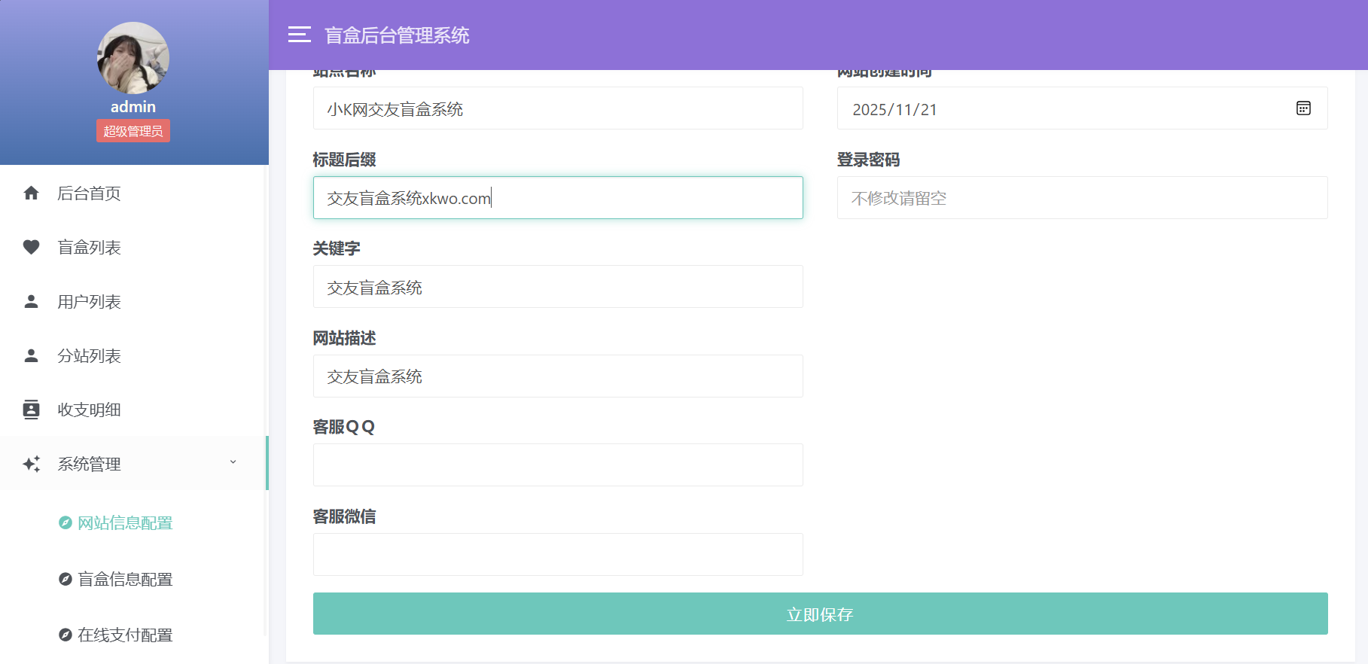1368x664 pixels.
Task: Click the sparkle icon beside 系统管理
Action: [x=31, y=464]
